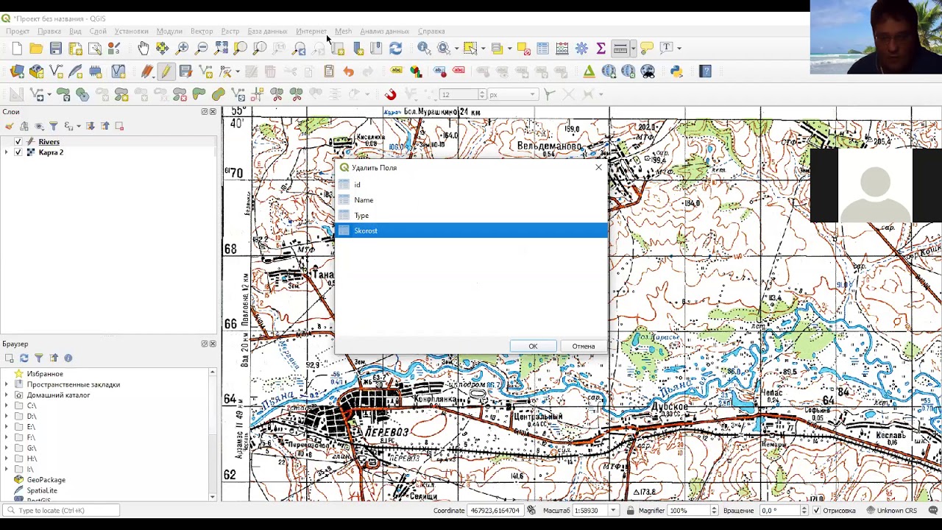Image resolution: width=942 pixels, height=530 pixels.
Task: Open the Растр menu
Action: 230,32
